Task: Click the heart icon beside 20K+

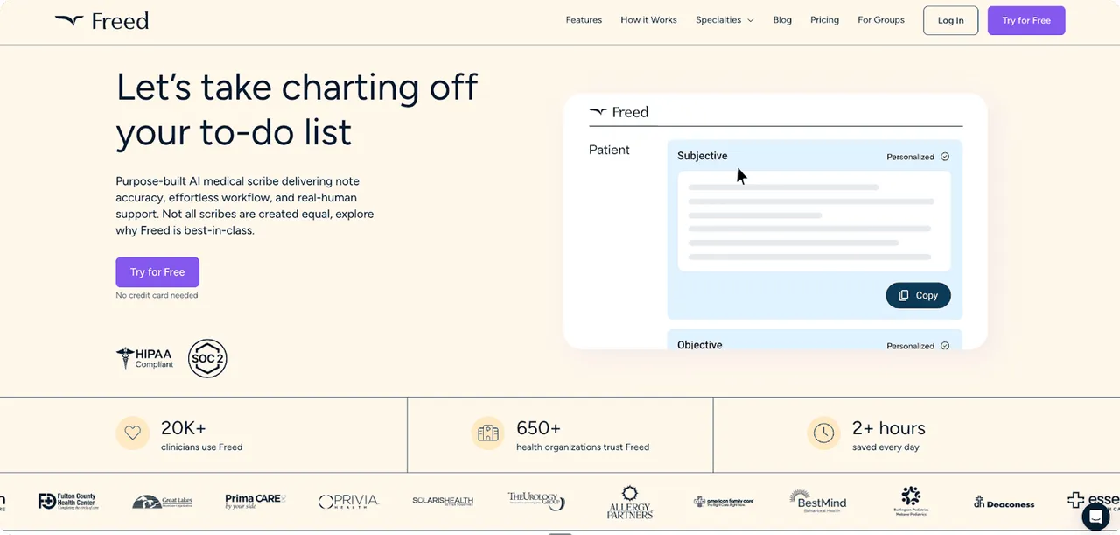Action: tap(132, 433)
